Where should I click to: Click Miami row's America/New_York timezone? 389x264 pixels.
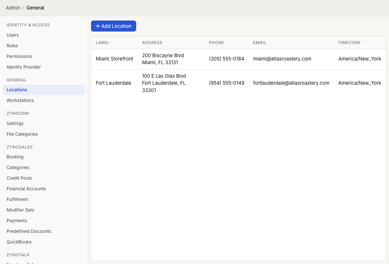[x=360, y=59]
